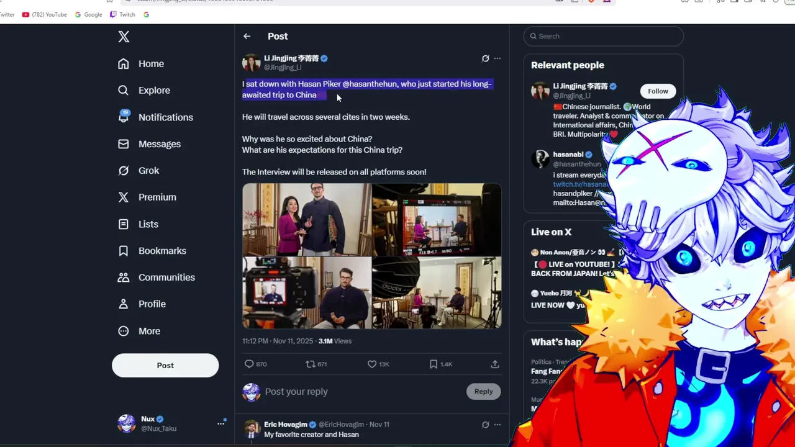The height and width of the screenshot is (447, 795).
Task: Open the 3.1M Views link
Action: [335, 341]
